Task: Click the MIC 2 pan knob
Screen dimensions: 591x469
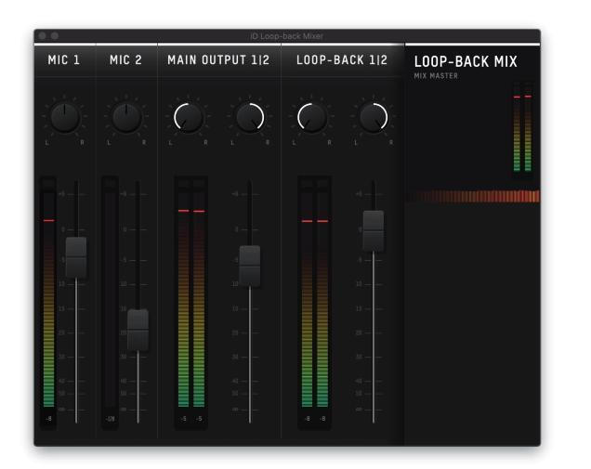Action: (126, 118)
